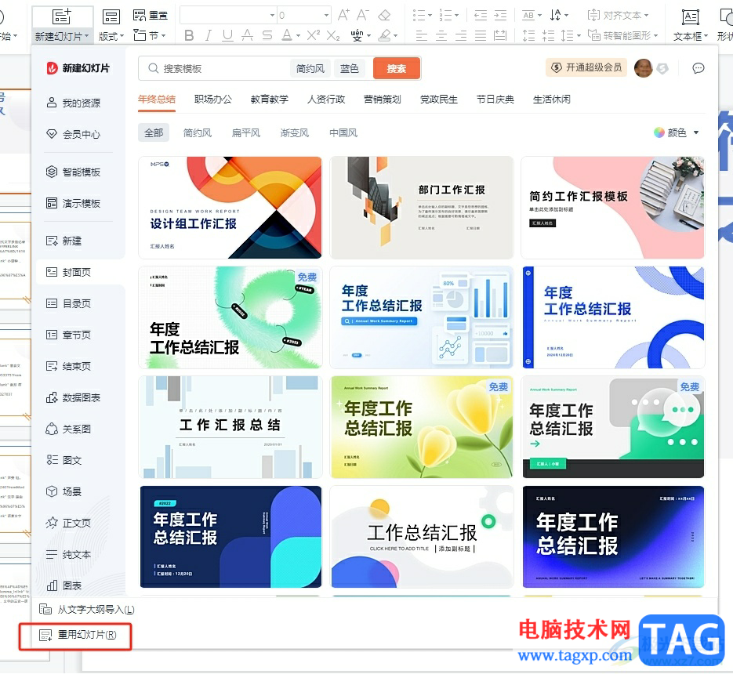Align text right in the ribbon
Screen dimensions: 733x674
(x=460, y=35)
